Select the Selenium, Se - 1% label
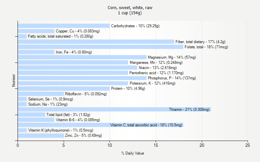This screenshot has width=260, height=162. (x=51, y=99)
